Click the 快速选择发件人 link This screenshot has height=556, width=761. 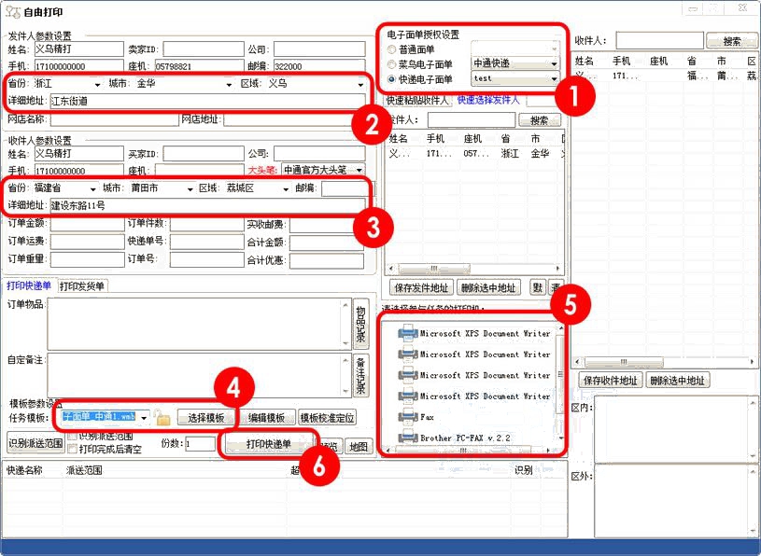(488, 100)
